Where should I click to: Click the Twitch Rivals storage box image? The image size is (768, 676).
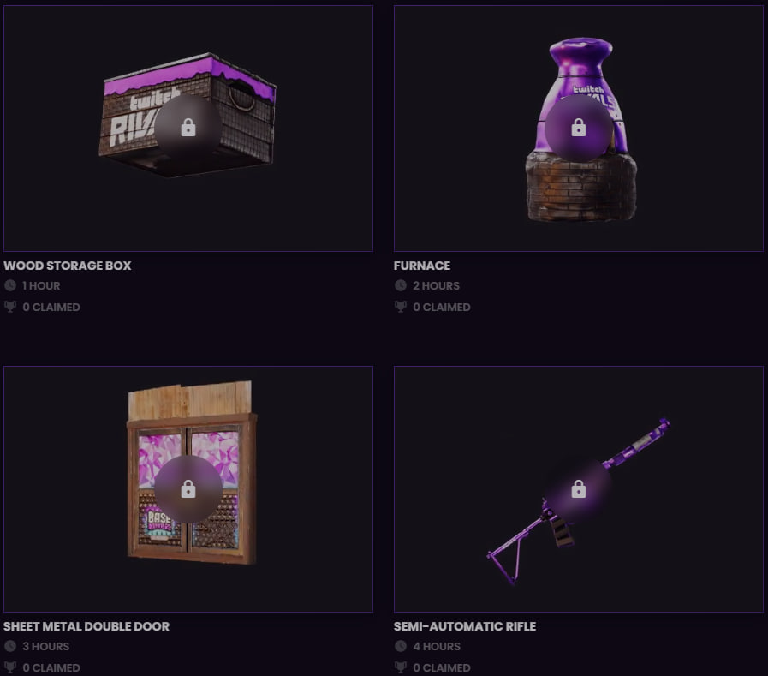[x=188, y=115]
